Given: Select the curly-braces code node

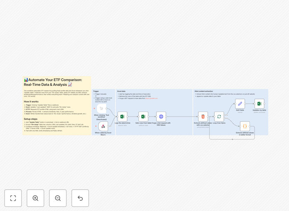Looking at the screenshot, I should point(245,126).
